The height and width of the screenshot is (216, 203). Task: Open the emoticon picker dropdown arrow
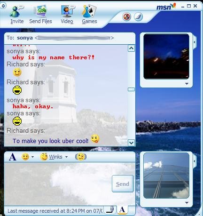(x=32, y=157)
